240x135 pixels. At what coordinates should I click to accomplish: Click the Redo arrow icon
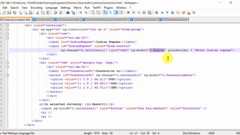tap(61, 13)
